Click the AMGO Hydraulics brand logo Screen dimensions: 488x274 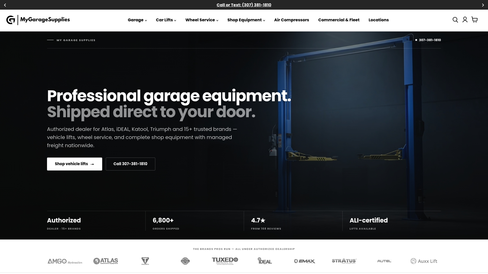65,261
